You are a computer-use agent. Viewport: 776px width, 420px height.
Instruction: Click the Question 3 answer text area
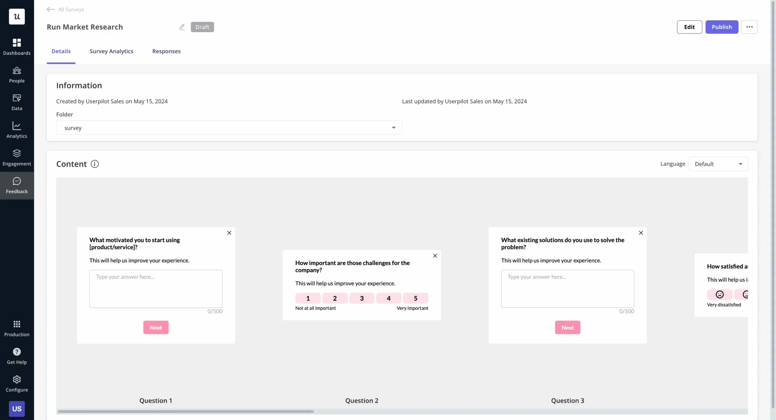point(567,289)
